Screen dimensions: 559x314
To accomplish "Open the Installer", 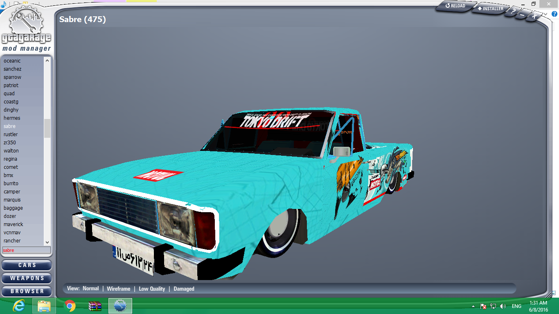I will pos(490,9).
